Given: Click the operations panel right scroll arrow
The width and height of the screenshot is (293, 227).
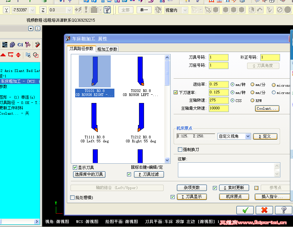Looking at the screenshot, I should [x=37, y=221].
